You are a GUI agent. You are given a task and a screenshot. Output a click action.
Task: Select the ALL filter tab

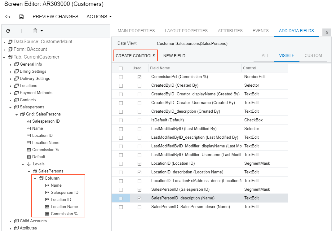pos(265,55)
